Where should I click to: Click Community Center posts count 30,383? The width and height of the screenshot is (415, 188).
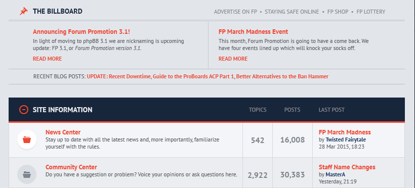coord(293,175)
